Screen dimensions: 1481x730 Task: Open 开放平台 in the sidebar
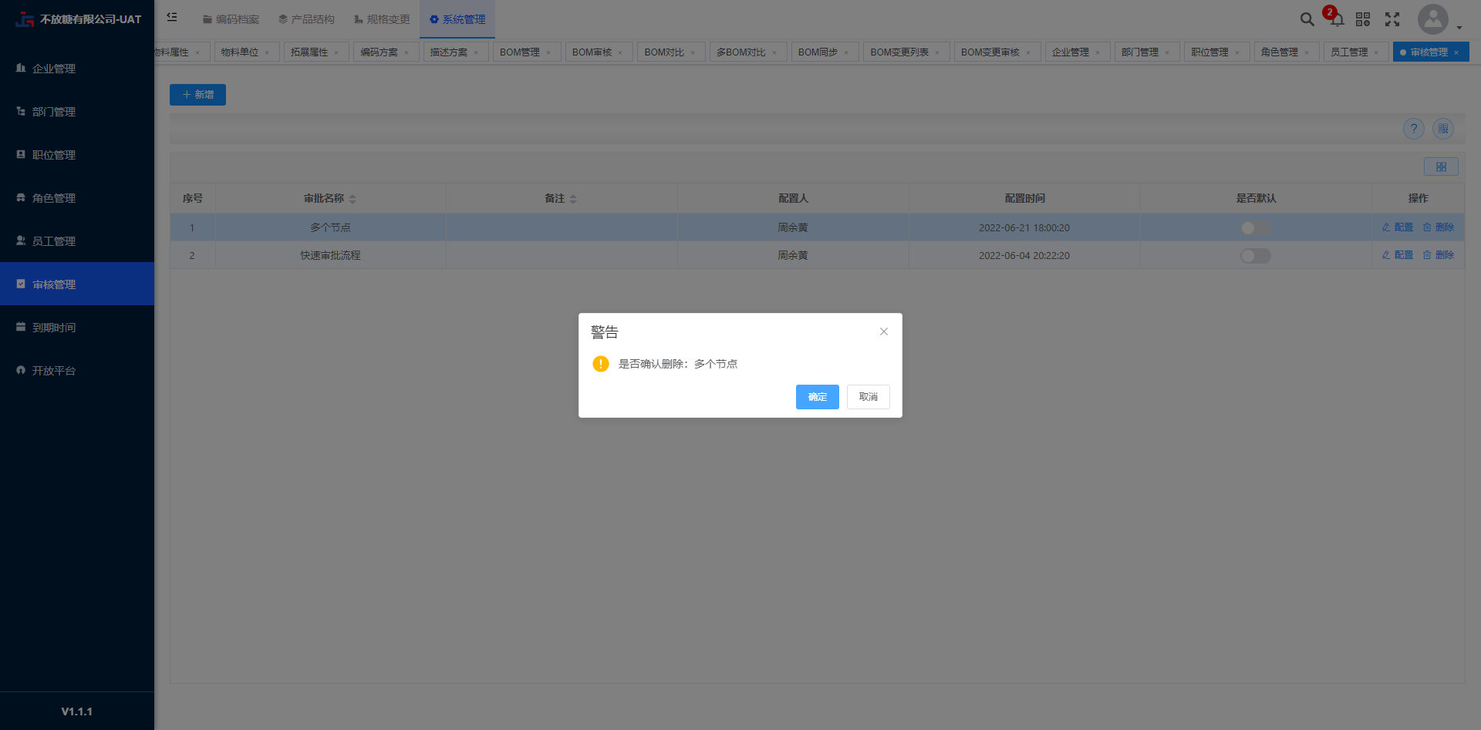click(x=77, y=371)
